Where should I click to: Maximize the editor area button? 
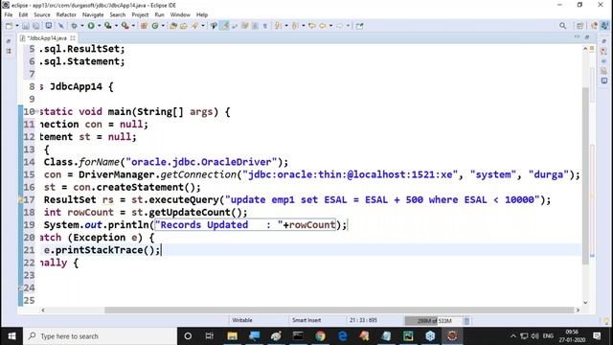tap(587, 37)
